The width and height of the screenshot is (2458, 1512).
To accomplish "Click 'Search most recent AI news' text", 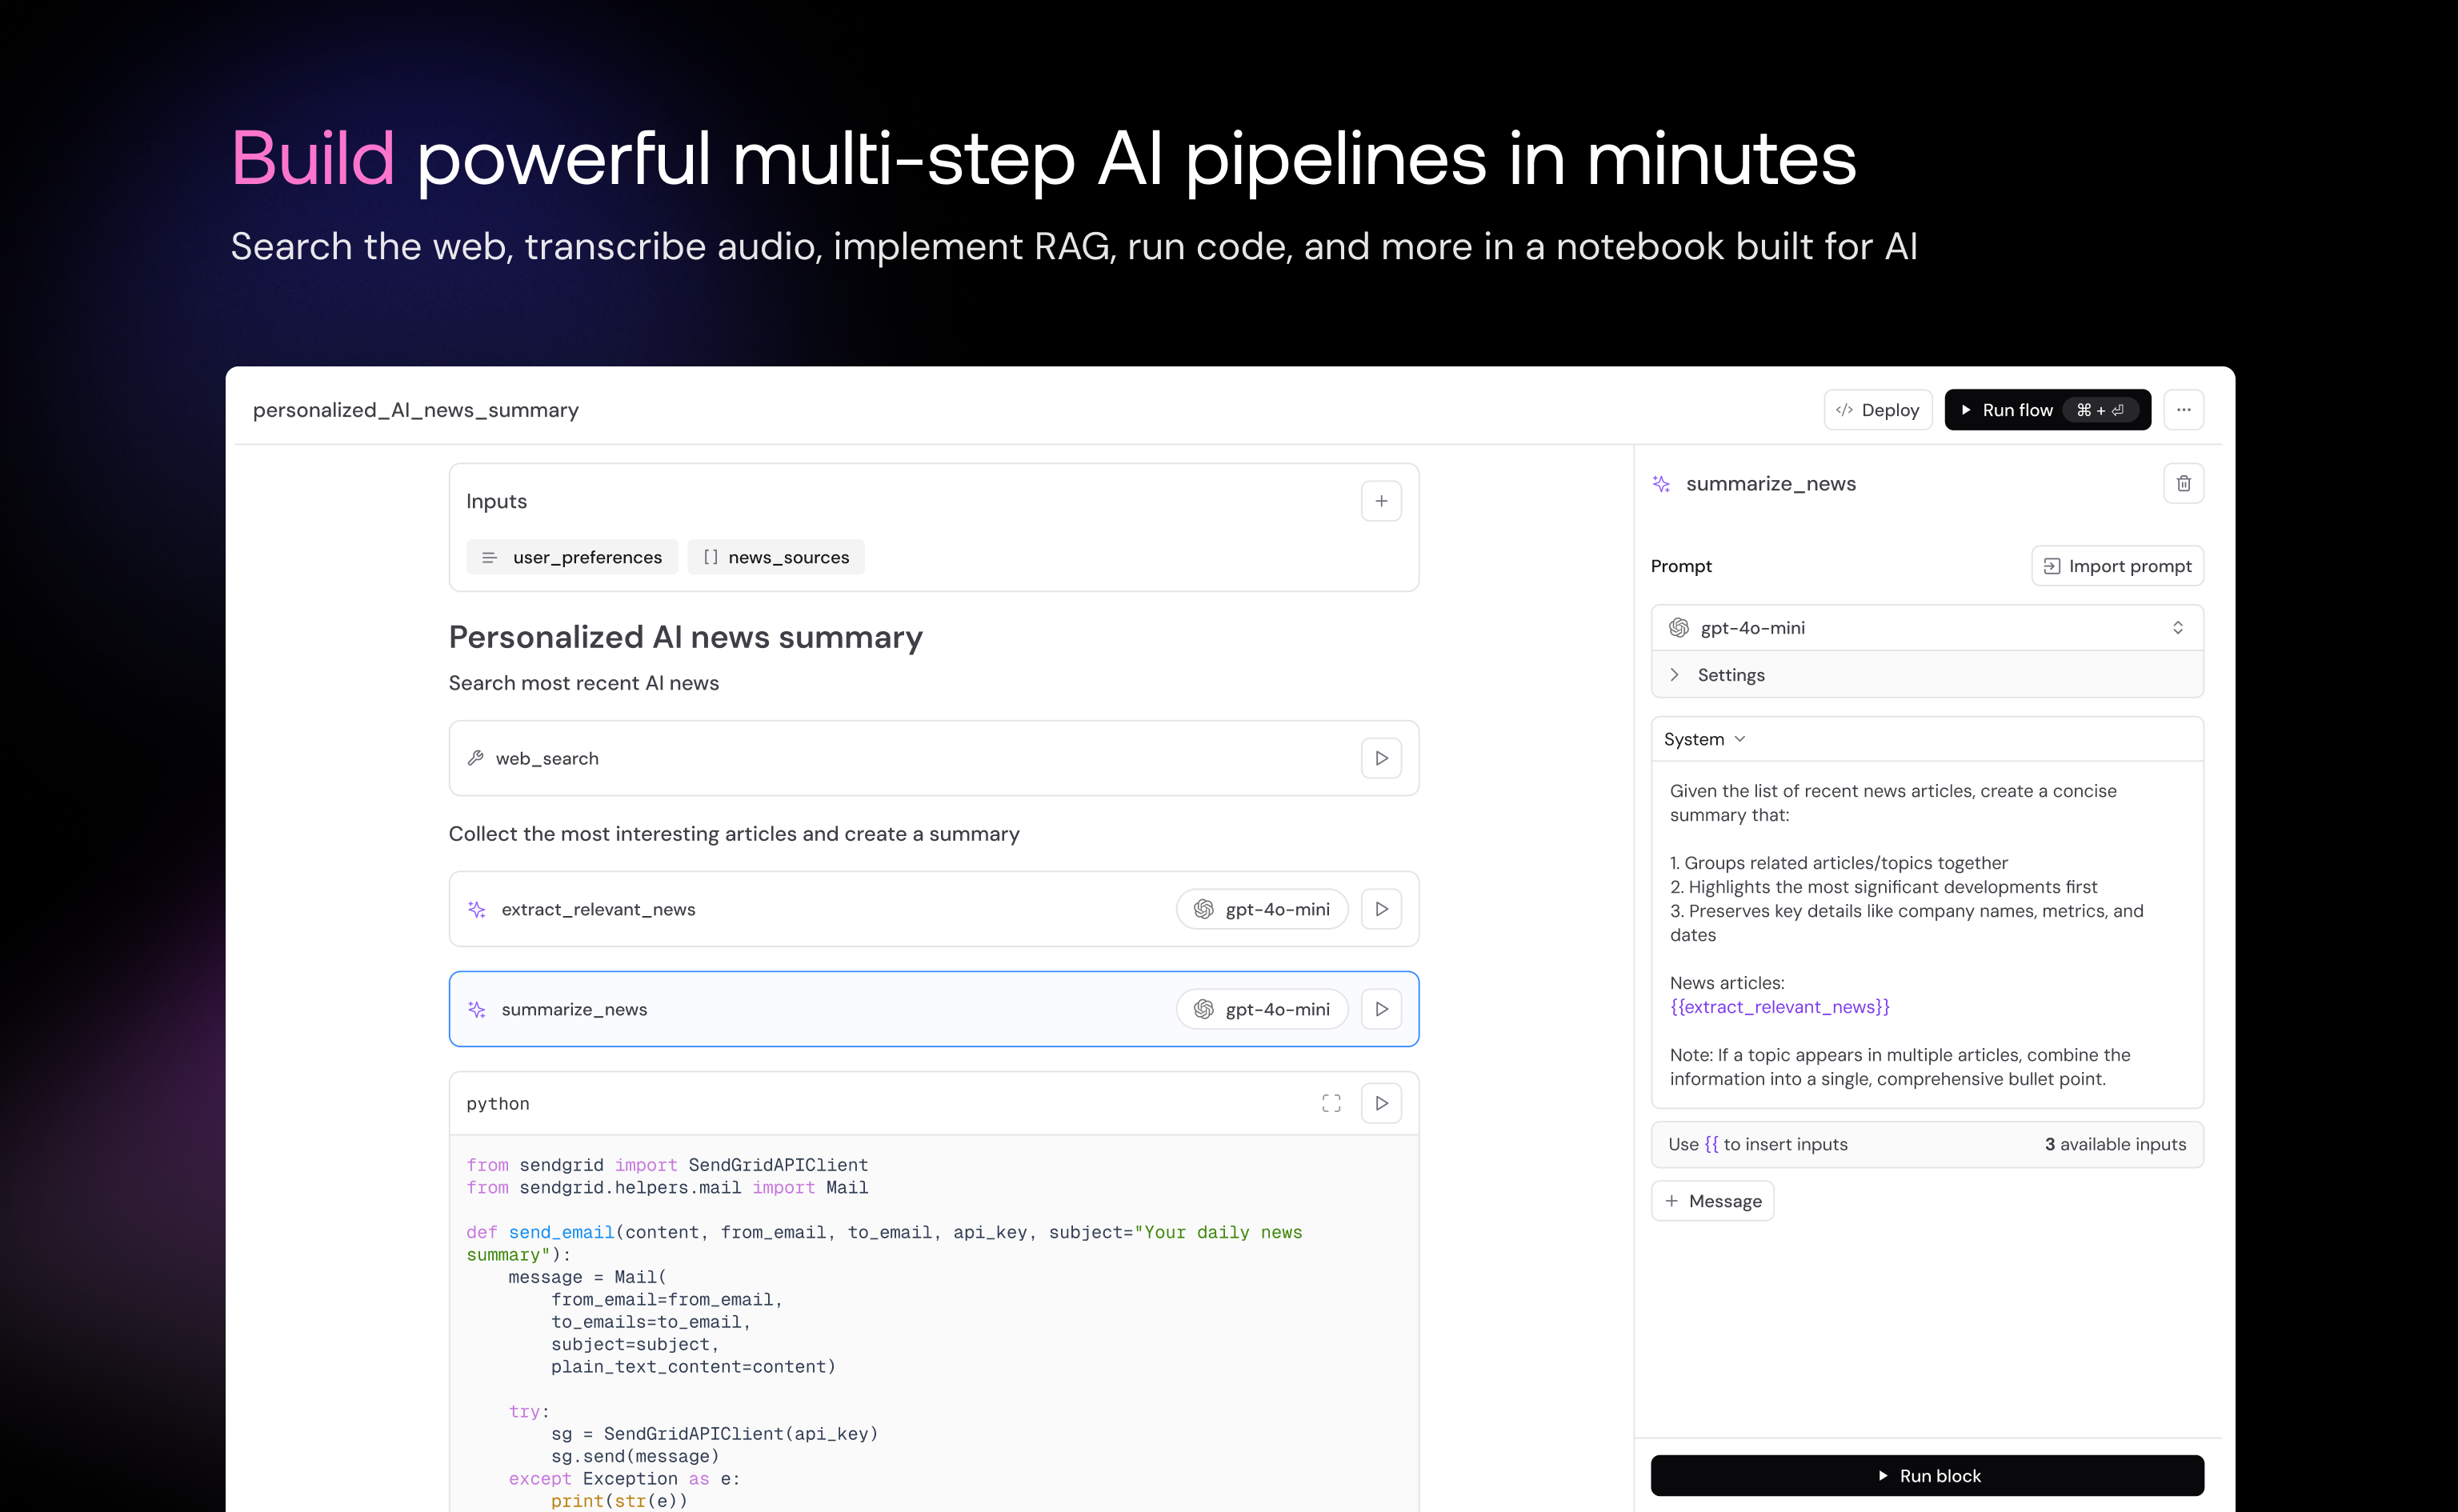I will [x=583, y=683].
